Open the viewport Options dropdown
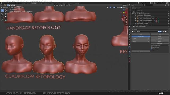The image size is (170, 95). point(125,5)
